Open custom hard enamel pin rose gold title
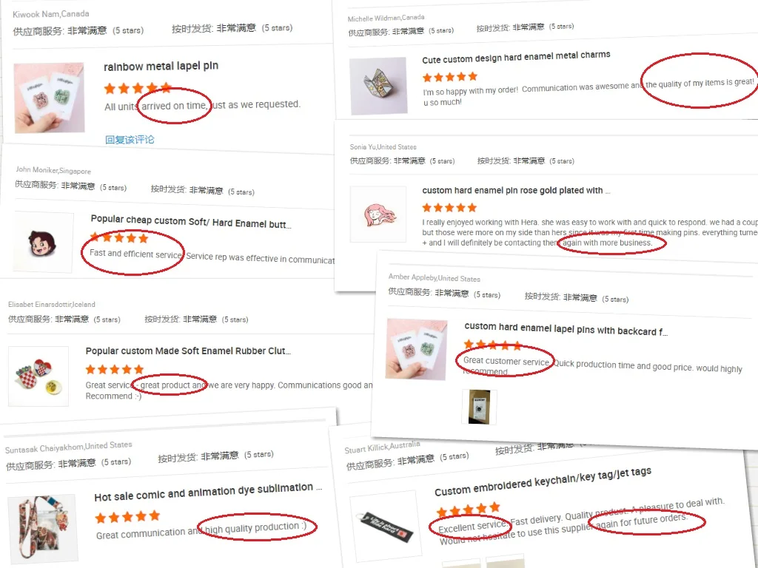758x568 pixels. coord(516,190)
